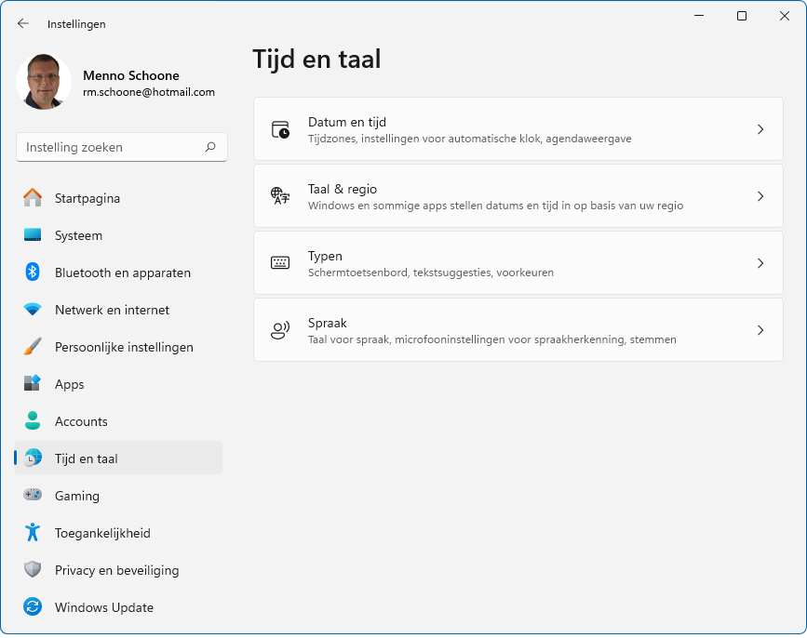Close the Instellingen window
The image size is (807, 638).
coord(785,16)
